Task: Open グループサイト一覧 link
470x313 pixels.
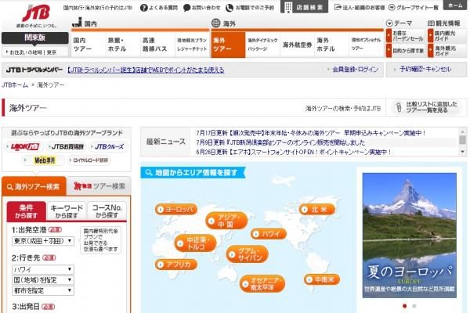Action: (x=413, y=8)
